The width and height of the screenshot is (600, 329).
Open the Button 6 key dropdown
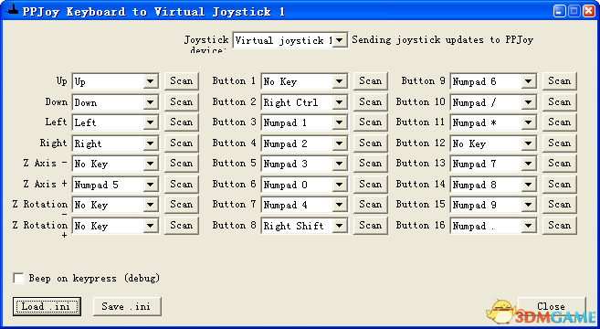[x=304, y=185]
